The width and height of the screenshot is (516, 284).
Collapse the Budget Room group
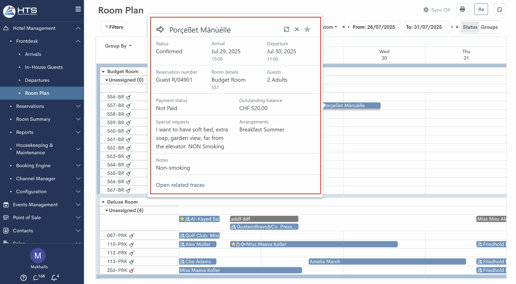103,72
